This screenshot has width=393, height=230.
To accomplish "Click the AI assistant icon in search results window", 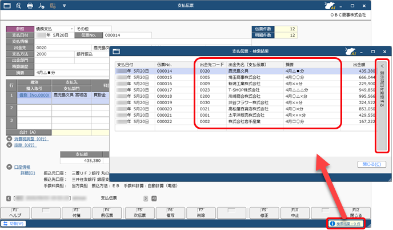I will 351,51.
